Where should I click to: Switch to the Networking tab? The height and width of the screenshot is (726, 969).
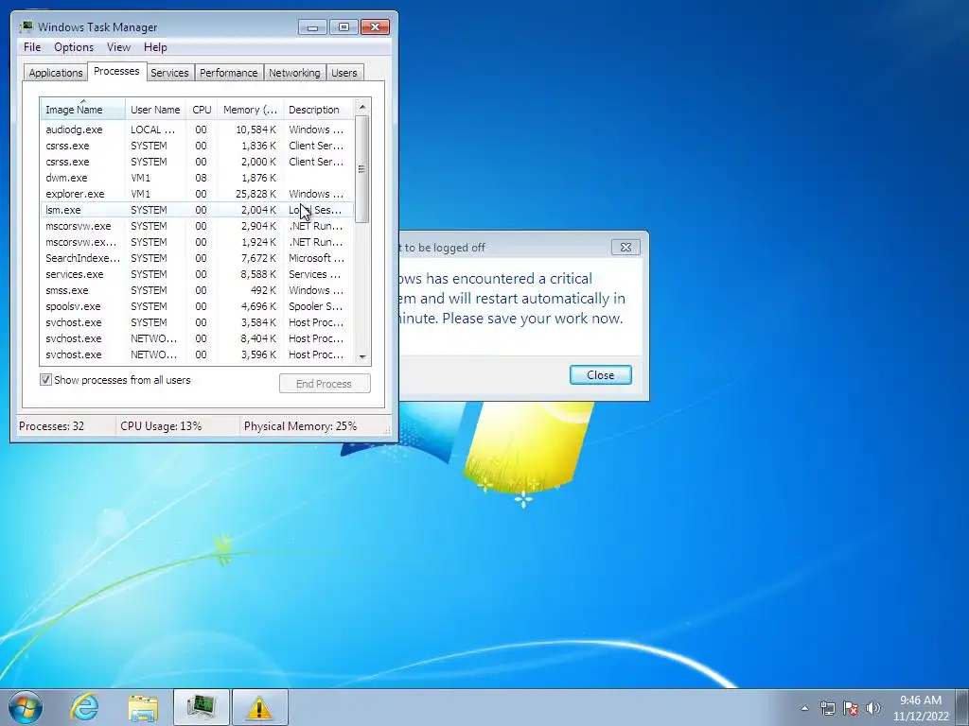click(x=294, y=72)
